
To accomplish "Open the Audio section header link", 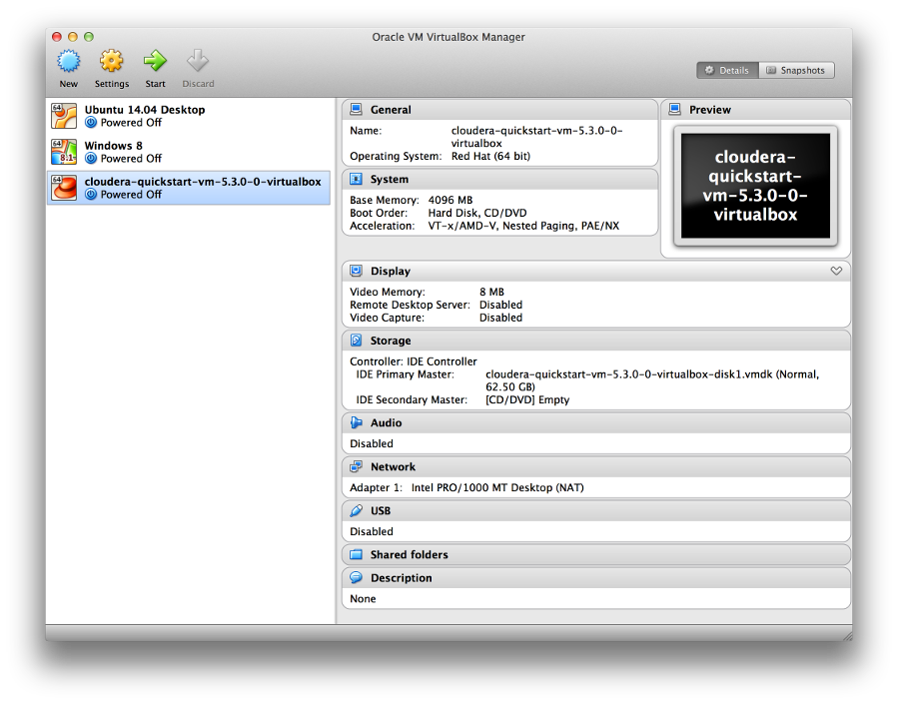I will tap(386, 423).
